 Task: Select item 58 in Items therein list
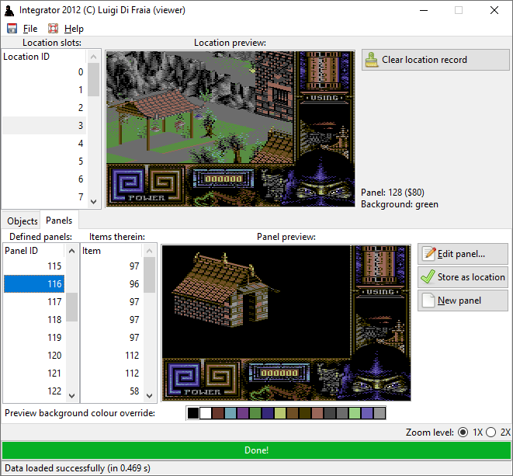112,391
